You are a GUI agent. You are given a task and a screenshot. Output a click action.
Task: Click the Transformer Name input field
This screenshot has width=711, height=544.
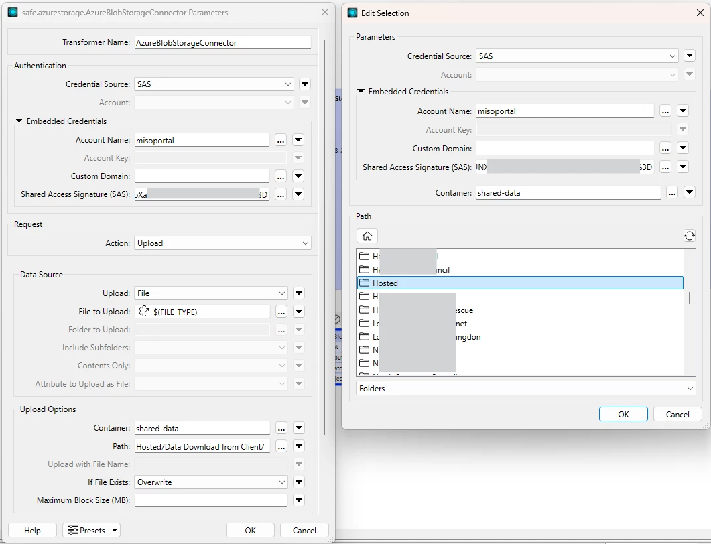(222, 43)
